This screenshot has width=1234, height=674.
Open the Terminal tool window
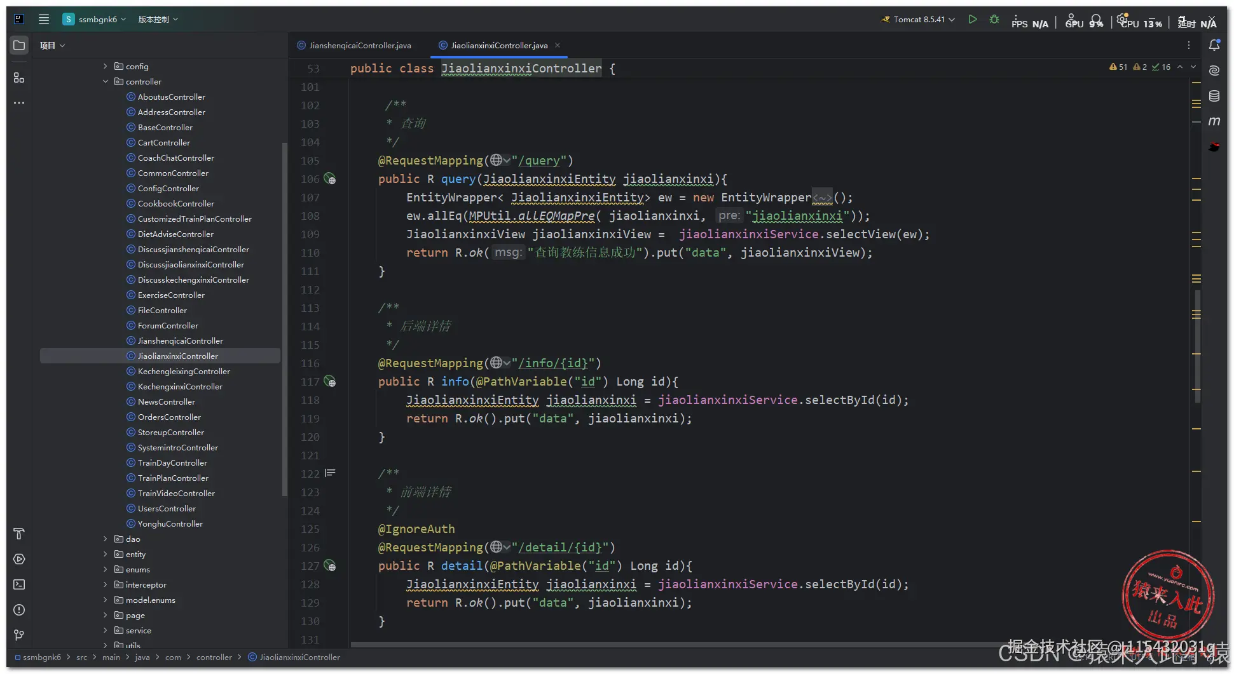(x=19, y=584)
